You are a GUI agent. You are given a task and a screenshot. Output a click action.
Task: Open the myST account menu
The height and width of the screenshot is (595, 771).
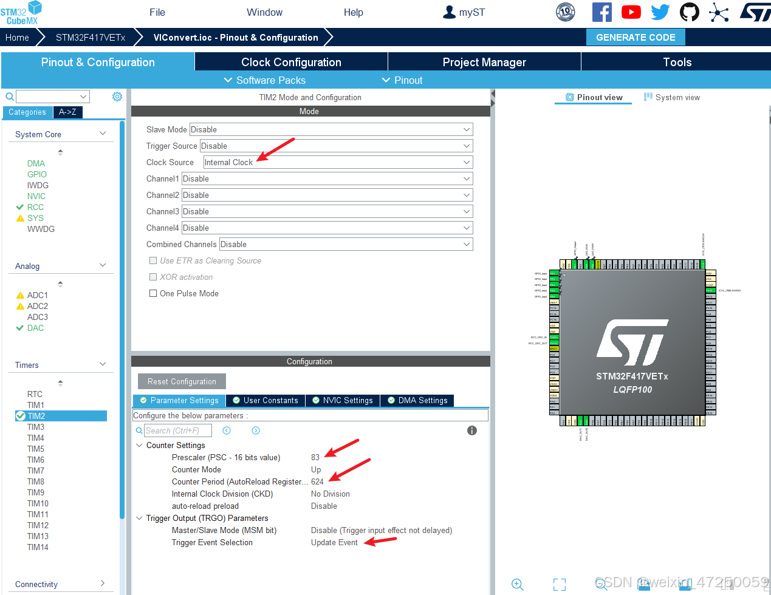coord(464,12)
